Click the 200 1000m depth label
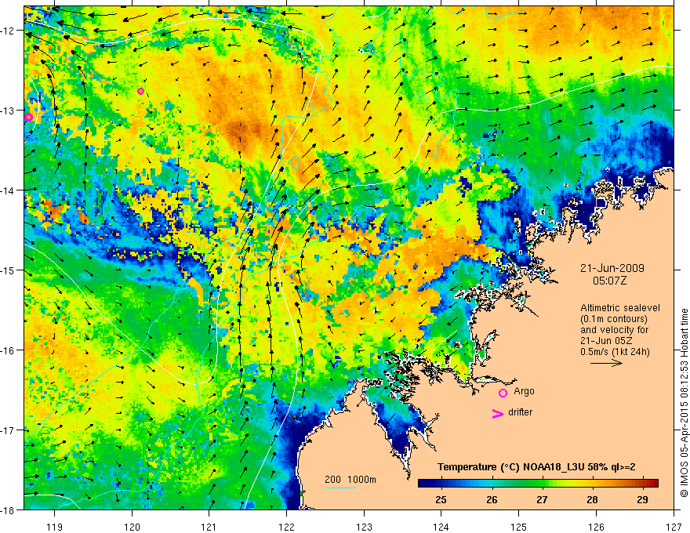 350,480
